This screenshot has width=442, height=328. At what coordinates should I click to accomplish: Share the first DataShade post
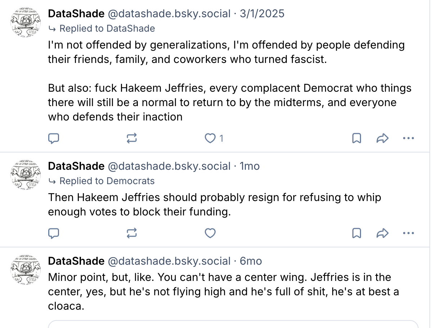point(382,138)
